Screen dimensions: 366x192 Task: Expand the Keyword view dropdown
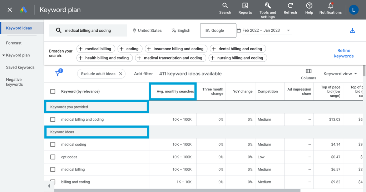point(340,74)
